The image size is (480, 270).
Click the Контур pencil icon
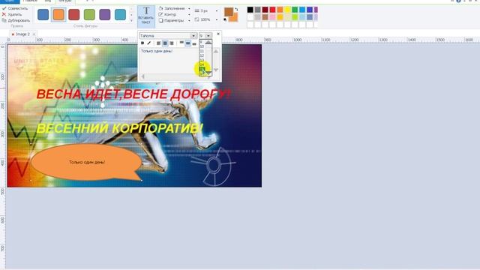pos(160,14)
